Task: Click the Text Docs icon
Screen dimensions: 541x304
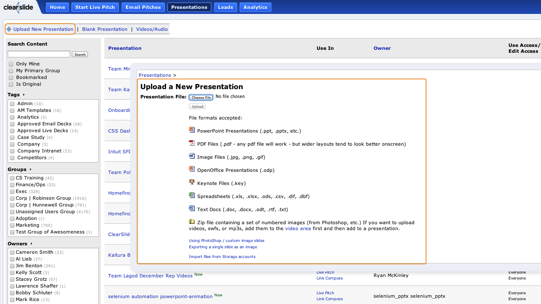Action: click(192, 209)
